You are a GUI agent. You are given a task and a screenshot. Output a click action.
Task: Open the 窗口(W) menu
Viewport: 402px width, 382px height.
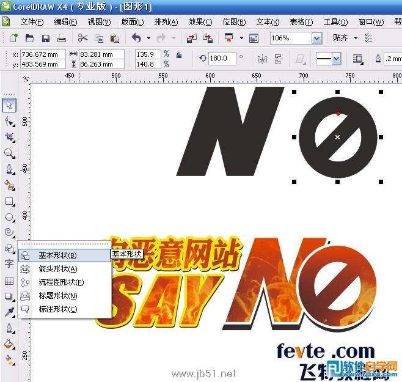371,22
